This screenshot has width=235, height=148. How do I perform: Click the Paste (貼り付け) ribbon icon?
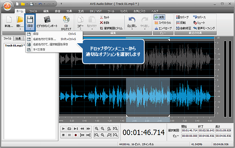[92, 20]
